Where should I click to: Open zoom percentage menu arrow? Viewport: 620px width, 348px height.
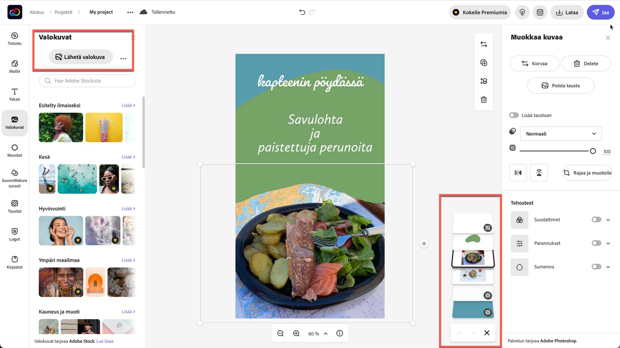(x=326, y=334)
